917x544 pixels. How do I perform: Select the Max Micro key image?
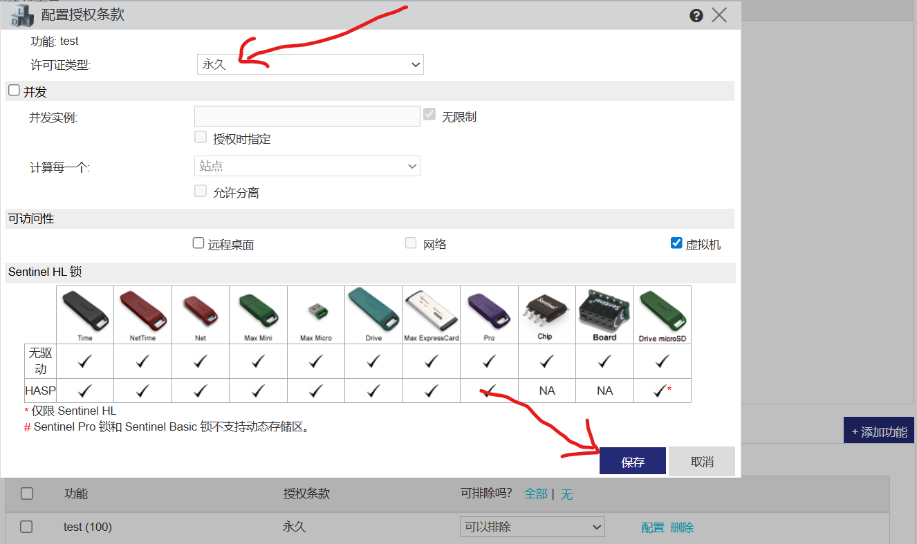(x=315, y=315)
